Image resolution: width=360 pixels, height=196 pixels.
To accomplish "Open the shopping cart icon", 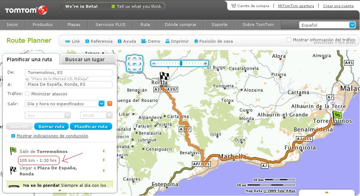I will pos(234,6).
